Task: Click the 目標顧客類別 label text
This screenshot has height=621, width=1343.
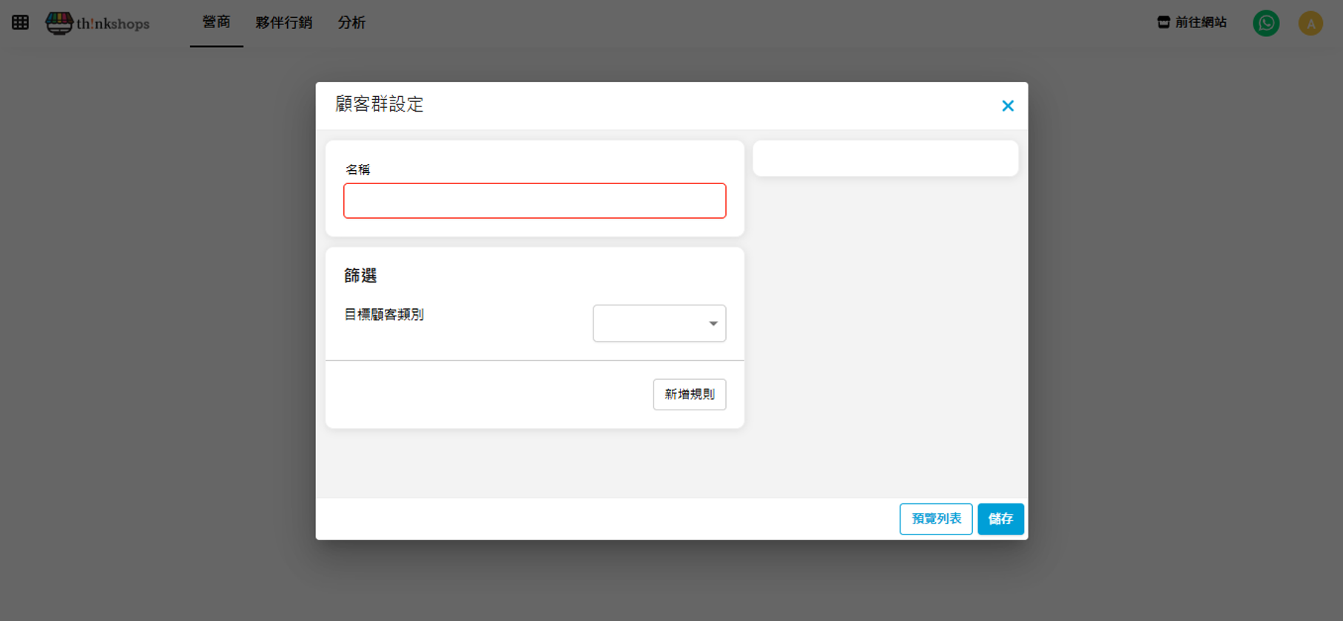Action: [x=384, y=315]
